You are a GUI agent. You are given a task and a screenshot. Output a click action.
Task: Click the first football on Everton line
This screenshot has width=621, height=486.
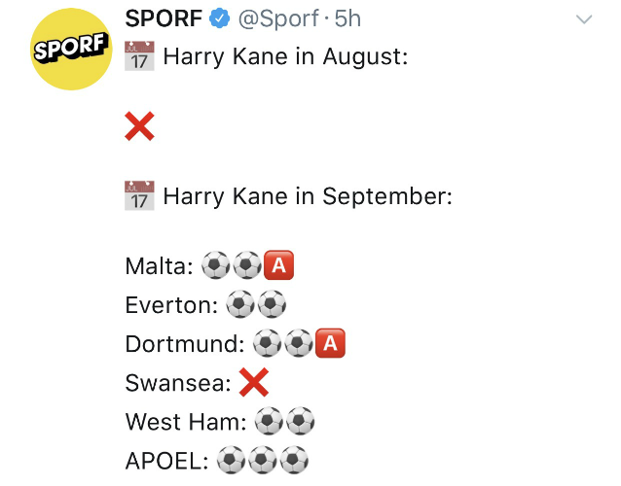pyautogui.click(x=239, y=305)
